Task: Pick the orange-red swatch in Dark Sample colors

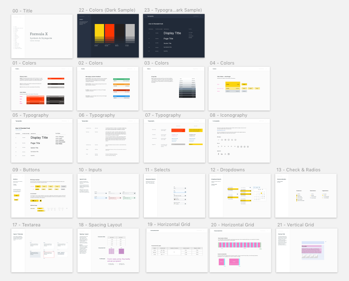Action: 109,34
